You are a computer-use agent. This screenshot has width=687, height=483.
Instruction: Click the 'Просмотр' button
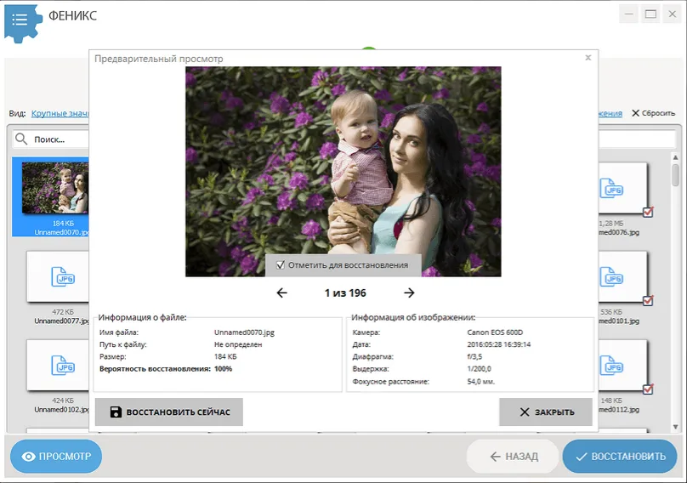point(56,457)
